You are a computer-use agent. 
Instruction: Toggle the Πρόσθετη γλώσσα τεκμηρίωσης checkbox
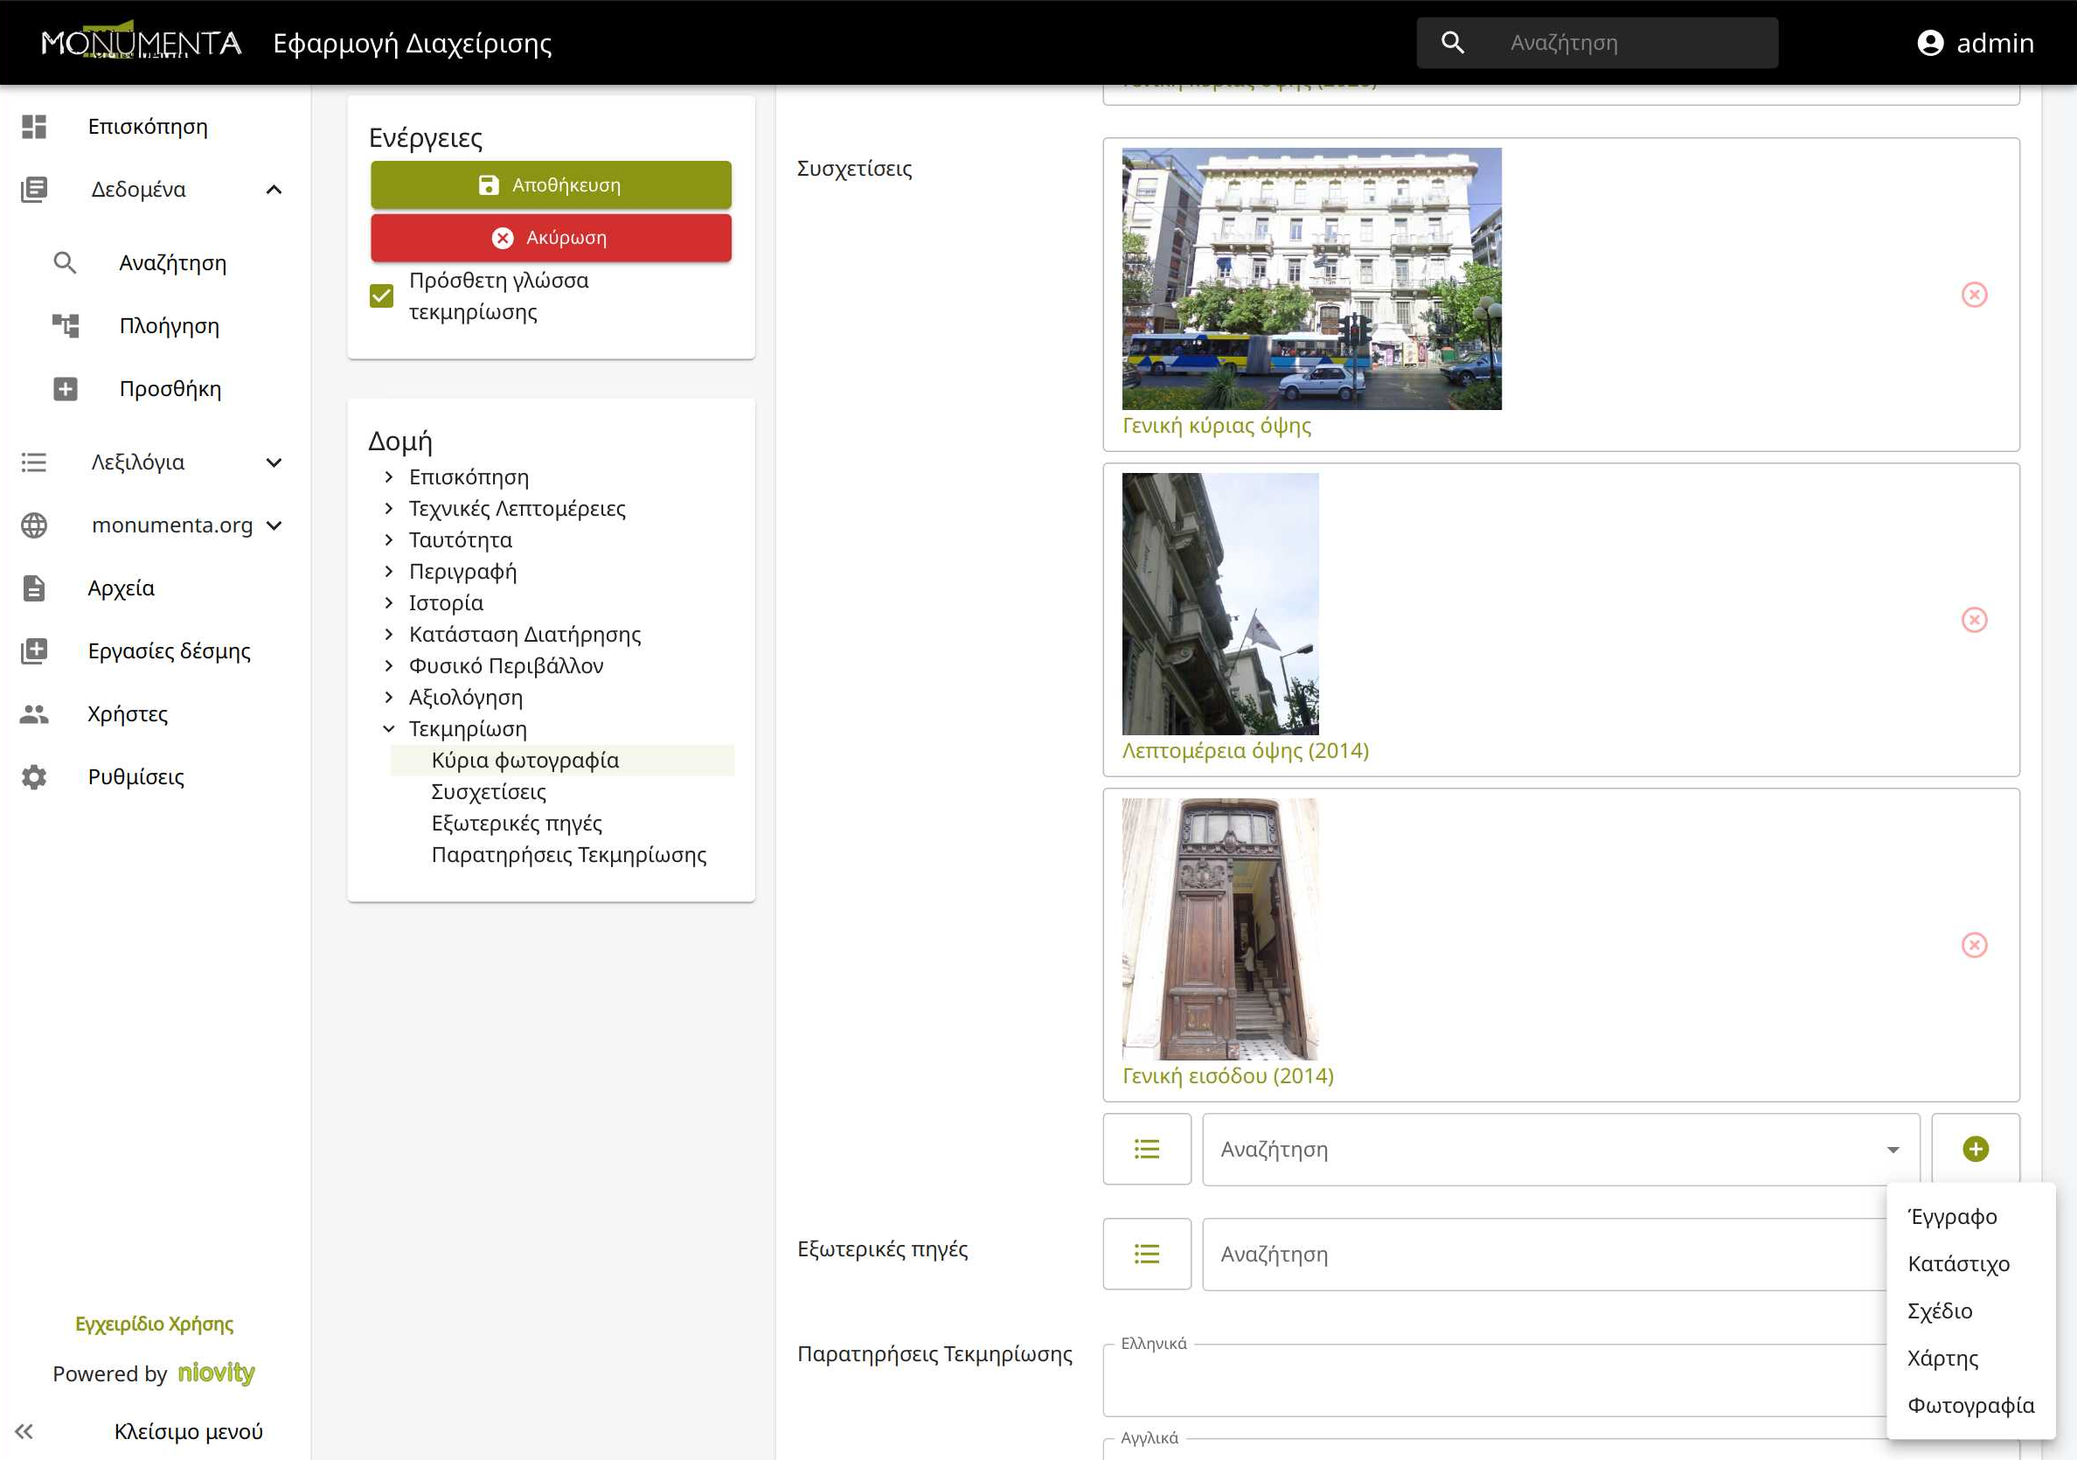click(382, 295)
